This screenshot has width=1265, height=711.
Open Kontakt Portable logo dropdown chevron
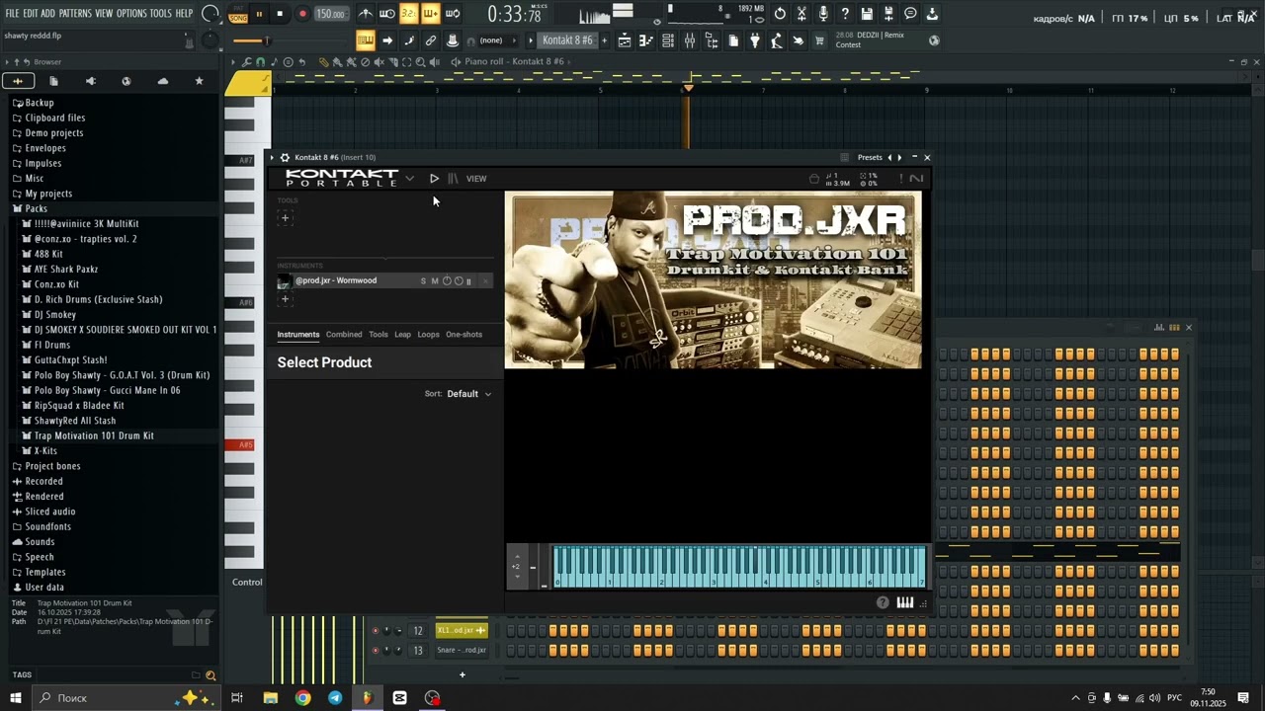[x=409, y=179]
